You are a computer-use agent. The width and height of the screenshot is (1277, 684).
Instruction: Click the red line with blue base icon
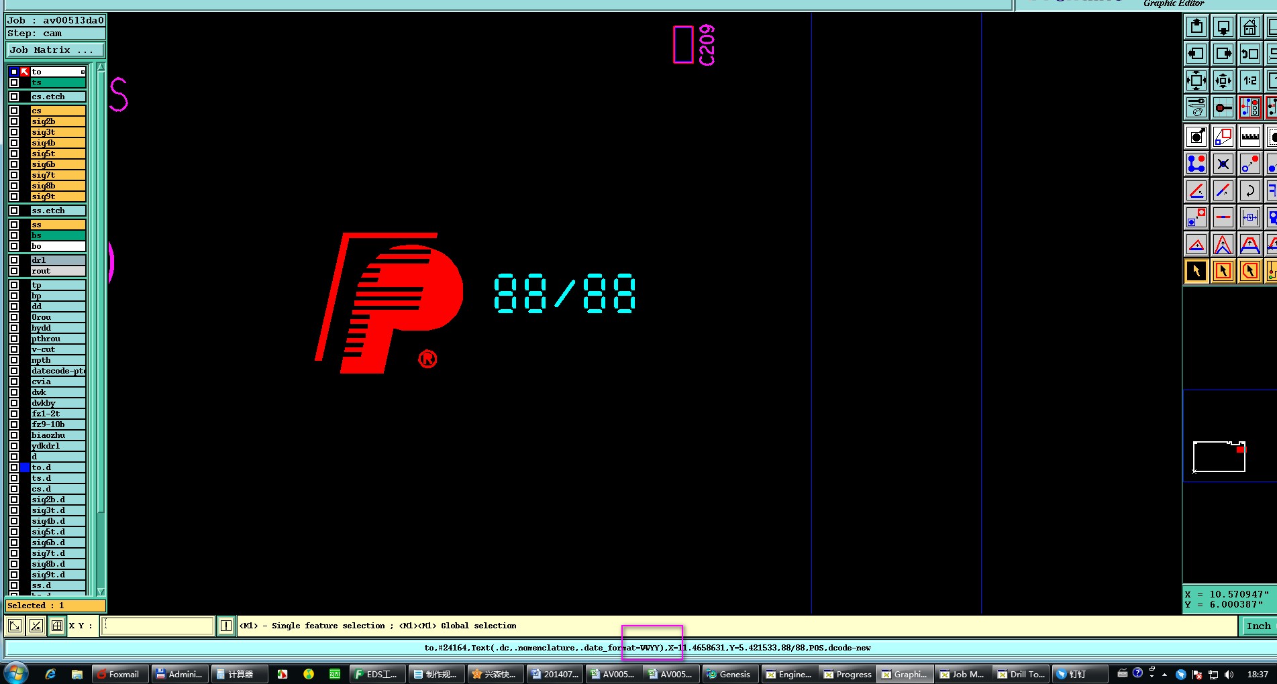coord(1196,190)
